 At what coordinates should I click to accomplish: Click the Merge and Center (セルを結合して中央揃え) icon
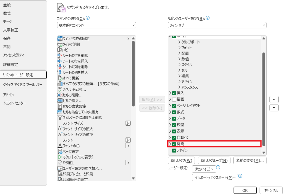tap(60, 112)
